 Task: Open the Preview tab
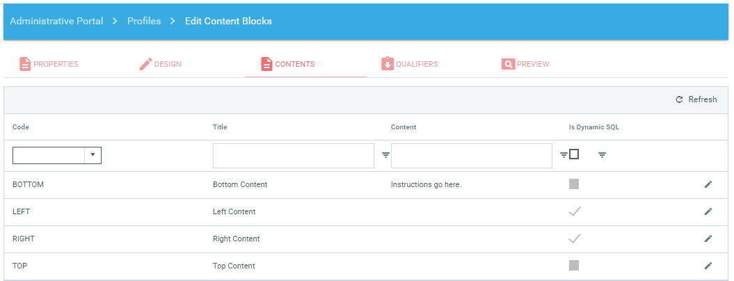click(525, 64)
